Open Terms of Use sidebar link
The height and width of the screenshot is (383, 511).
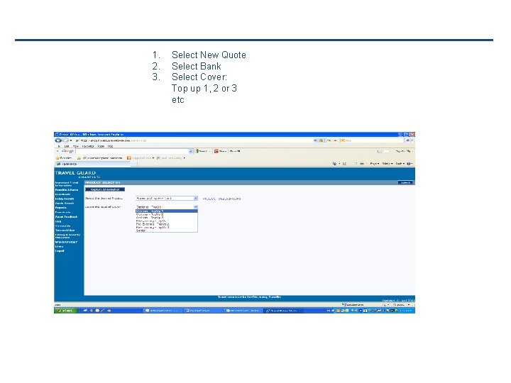65,231
